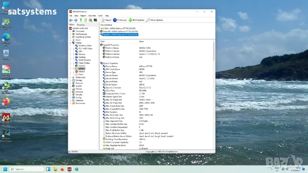
Task: Click the Driver Updates button
Action: pyautogui.click(x=154, y=20)
